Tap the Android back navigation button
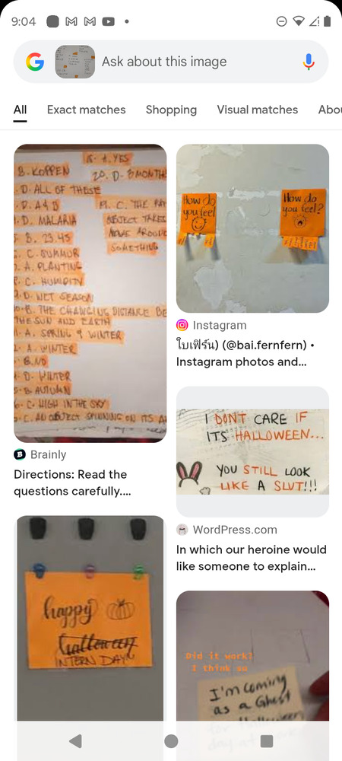 (75, 740)
